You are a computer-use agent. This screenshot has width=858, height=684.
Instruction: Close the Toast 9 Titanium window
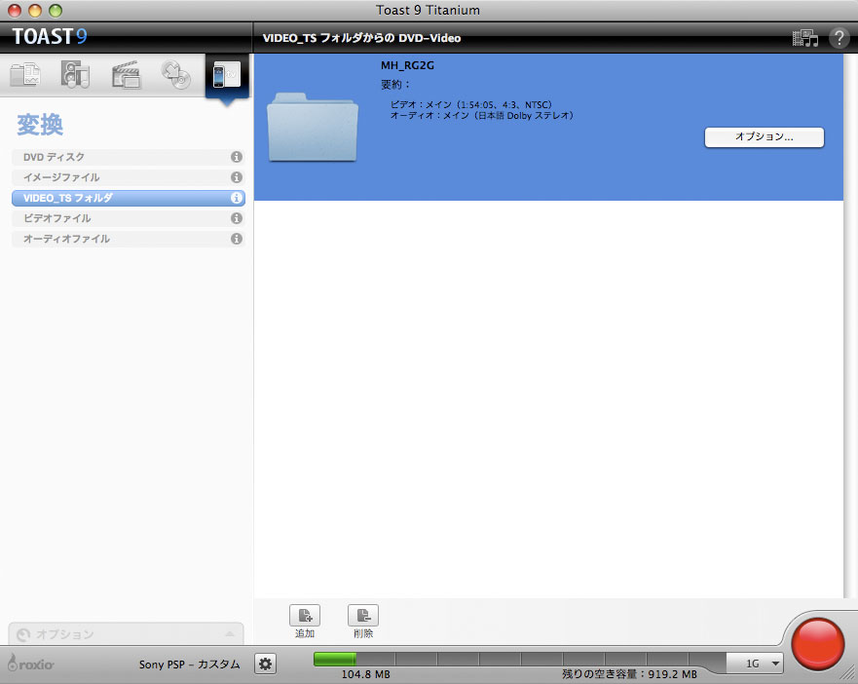click(15, 11)
